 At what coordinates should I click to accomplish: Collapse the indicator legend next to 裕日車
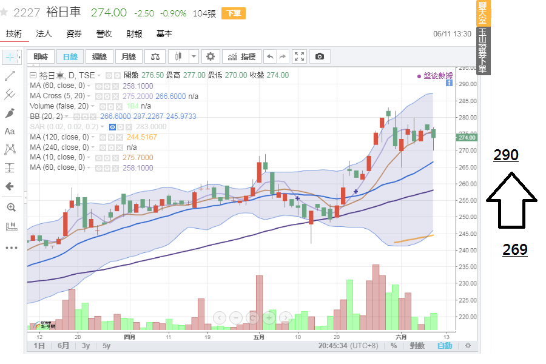[33, 75]
